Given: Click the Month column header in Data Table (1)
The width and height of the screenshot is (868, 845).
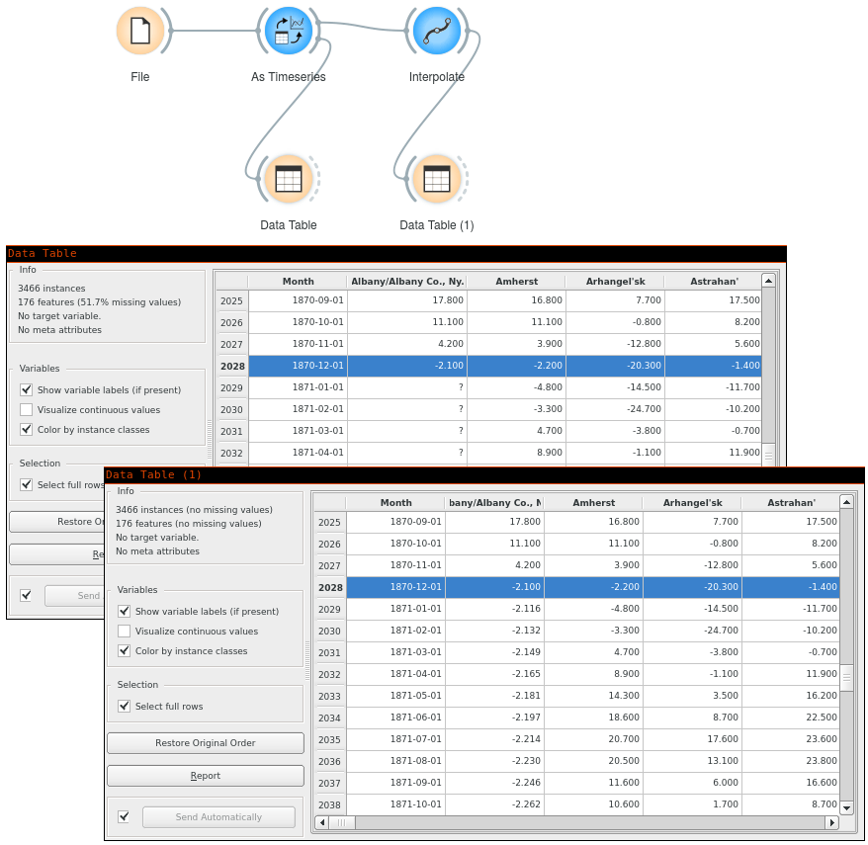Looking at the screenshot, I should (395, 502).
